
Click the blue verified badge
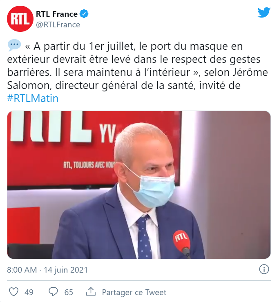click(84, 14)
